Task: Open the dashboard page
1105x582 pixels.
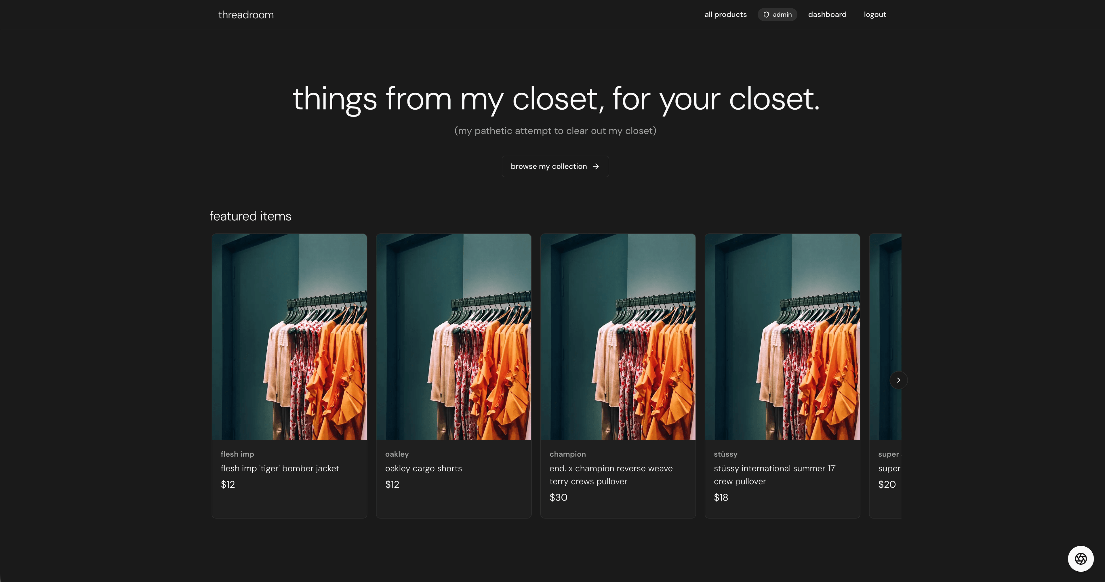Action: coord(827,14)
